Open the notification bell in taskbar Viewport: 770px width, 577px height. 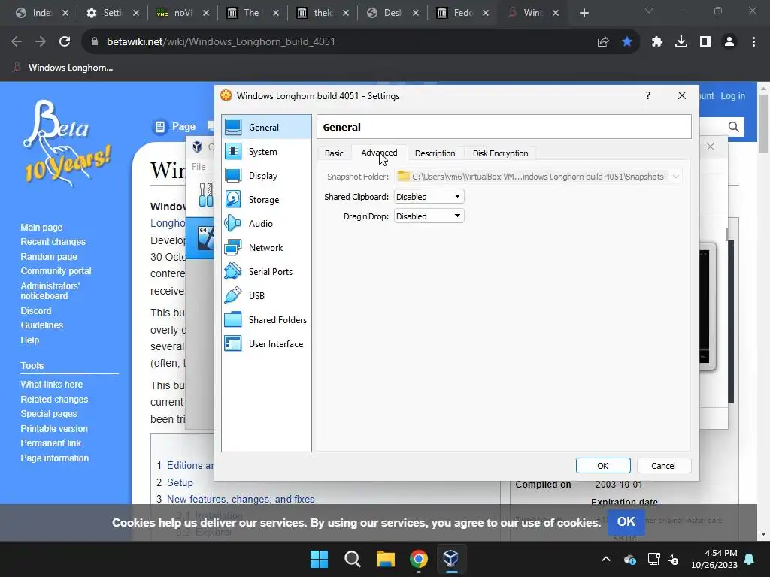750,559
